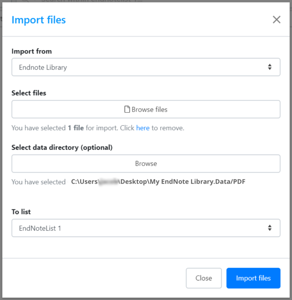Click the bold Import from label
This screenshot has height=300, width=292.
31,51
